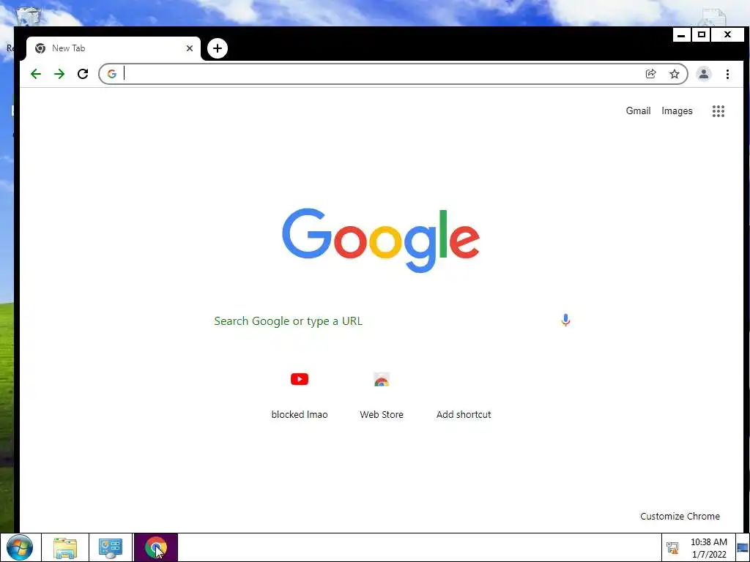Click the Web Store shortcut label
This screenshot has height=562, width=750.
382,415
